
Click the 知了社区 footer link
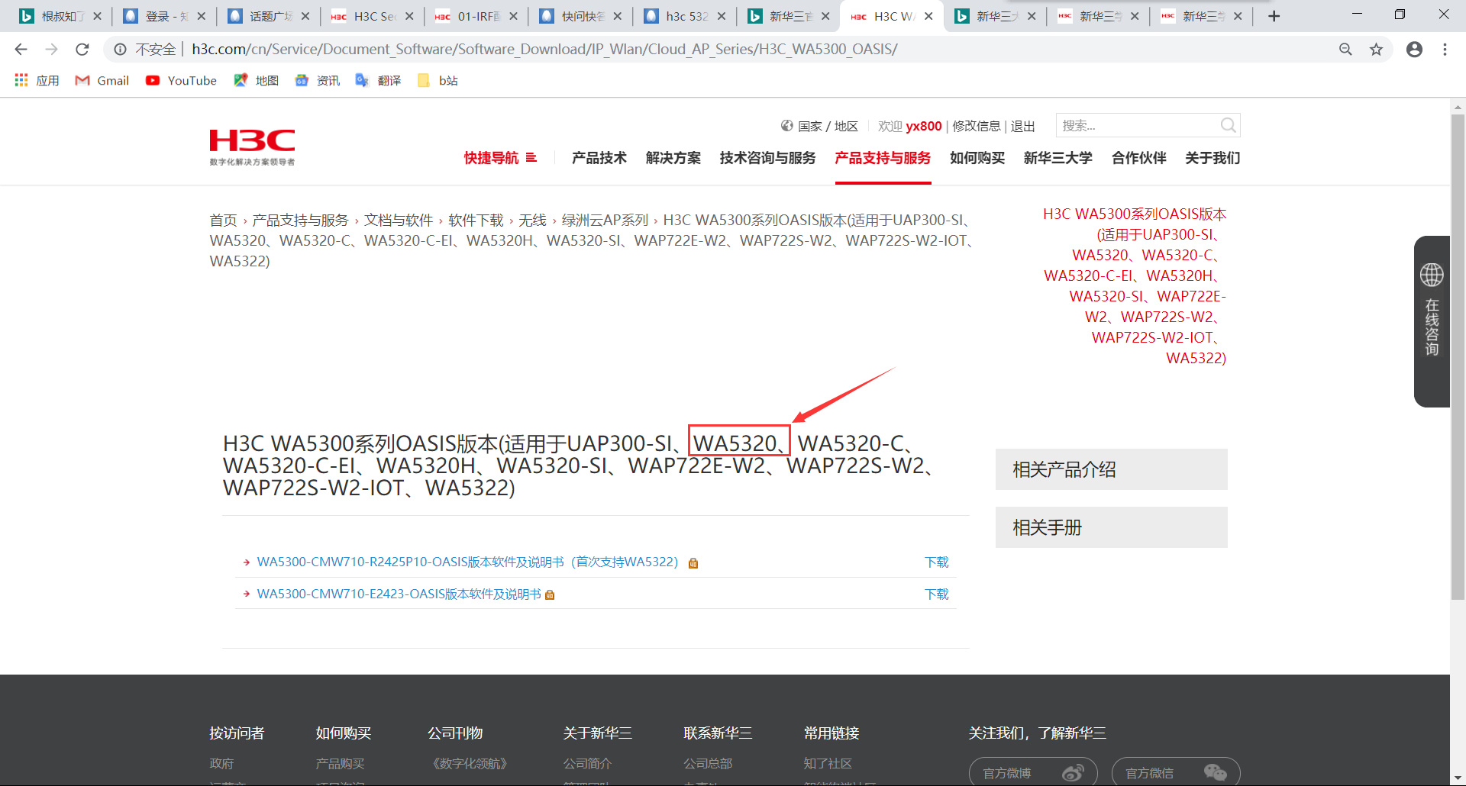coord(828,764)
